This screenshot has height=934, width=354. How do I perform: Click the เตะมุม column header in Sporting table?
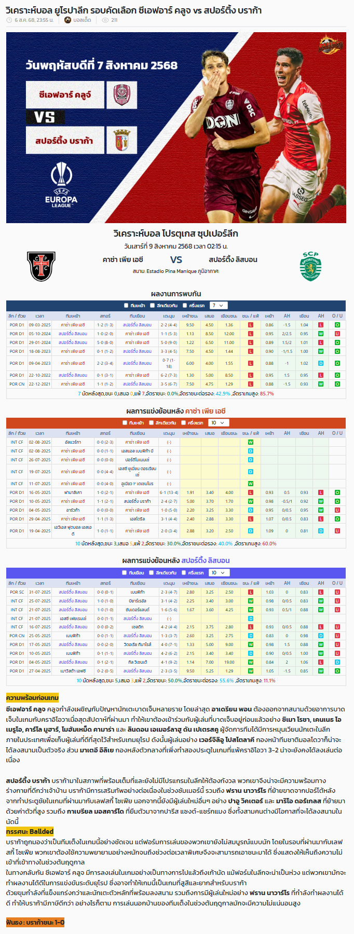(169, 583)
